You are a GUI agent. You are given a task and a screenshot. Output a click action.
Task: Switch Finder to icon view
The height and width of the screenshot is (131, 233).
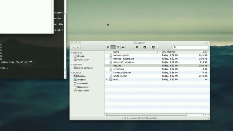point(108,47)
